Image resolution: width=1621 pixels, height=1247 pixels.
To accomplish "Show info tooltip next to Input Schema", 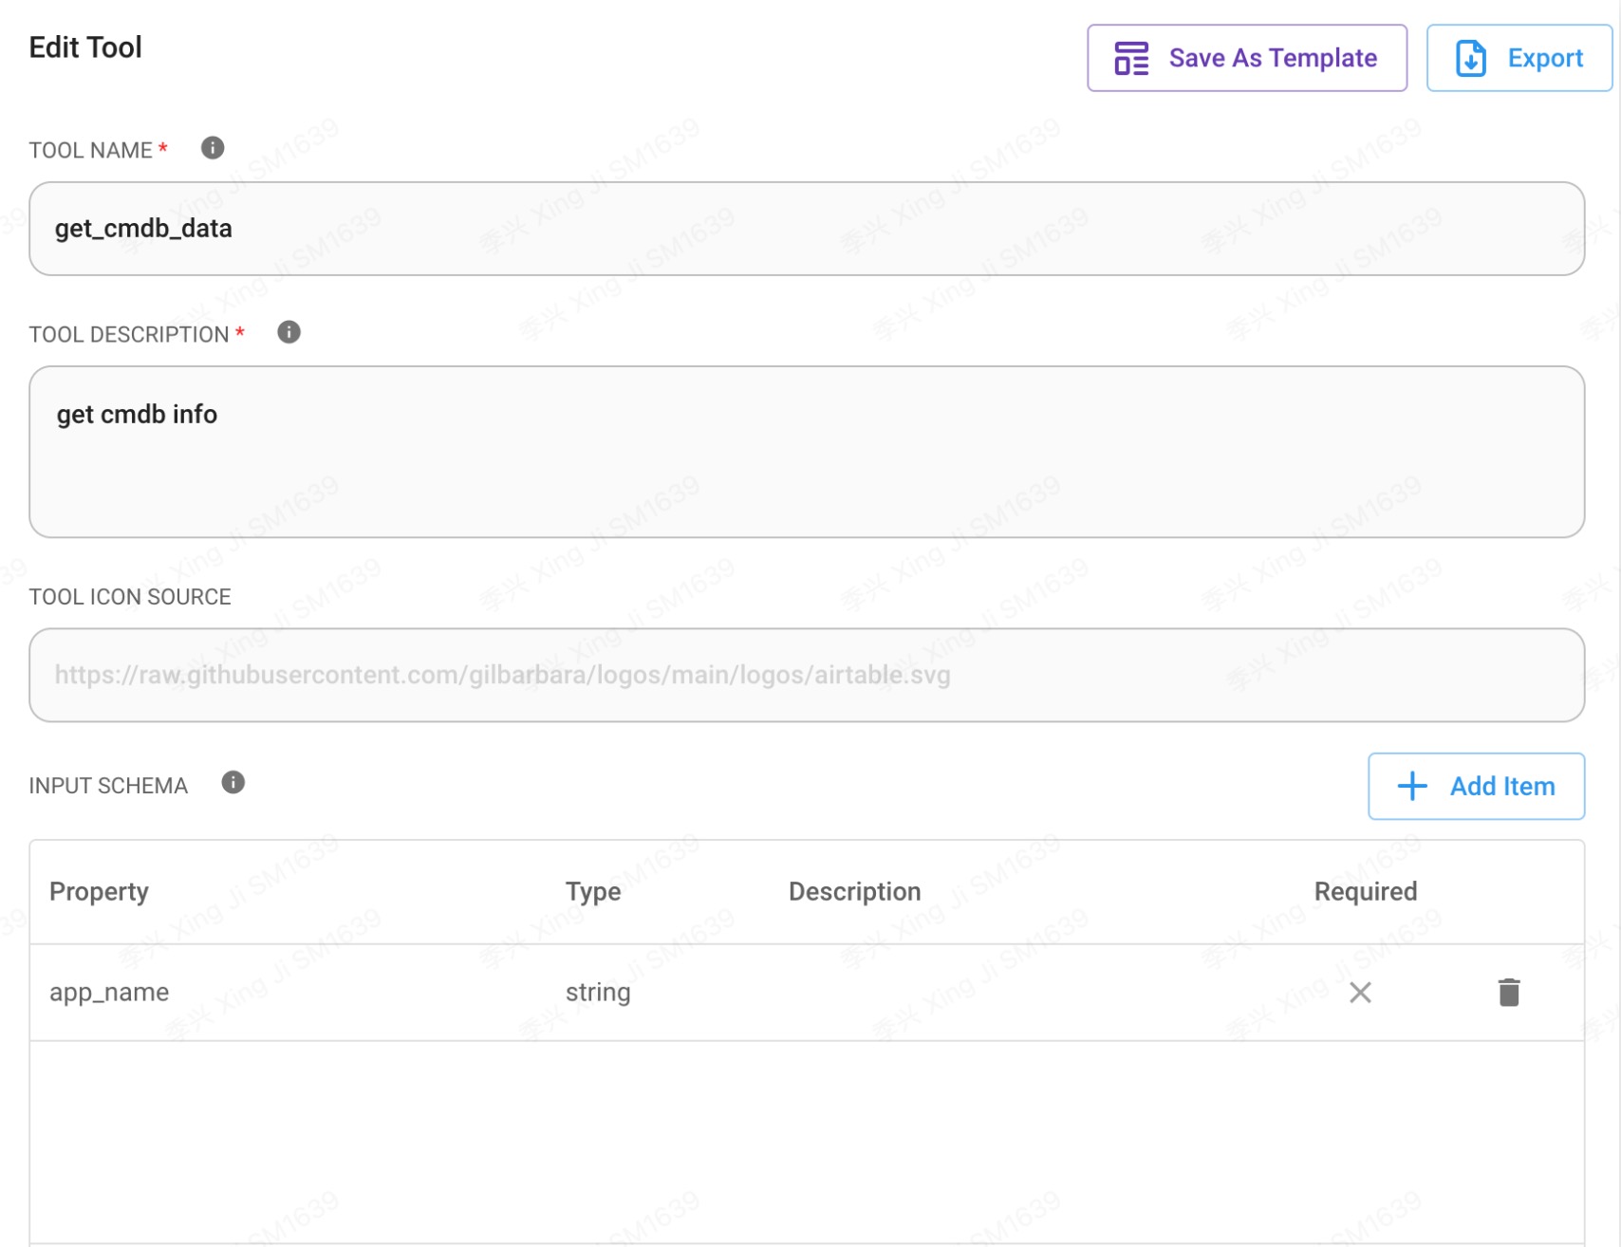I will click(233, 782).
